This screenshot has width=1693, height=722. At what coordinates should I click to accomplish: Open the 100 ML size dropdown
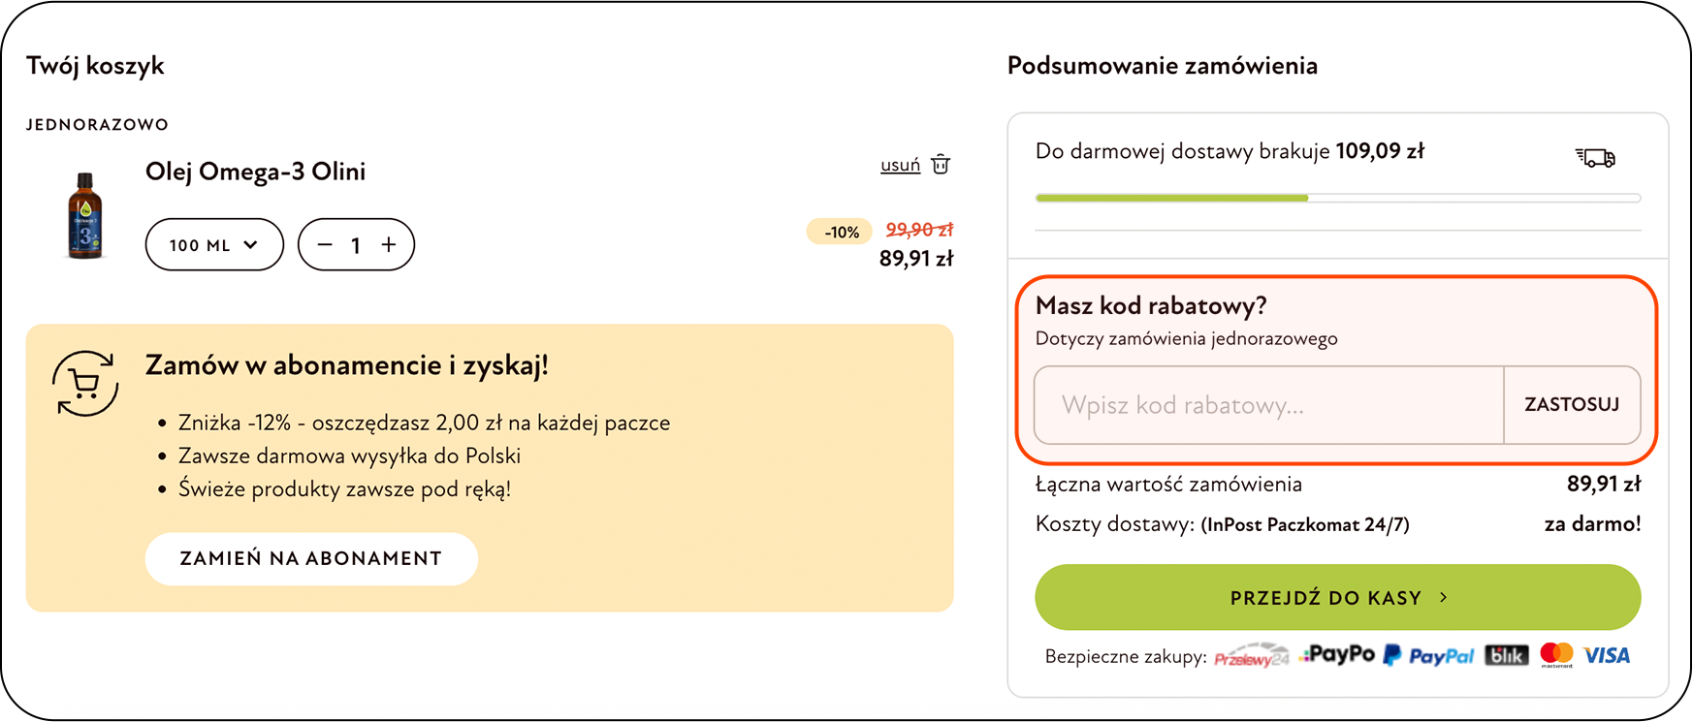point(214,245)
